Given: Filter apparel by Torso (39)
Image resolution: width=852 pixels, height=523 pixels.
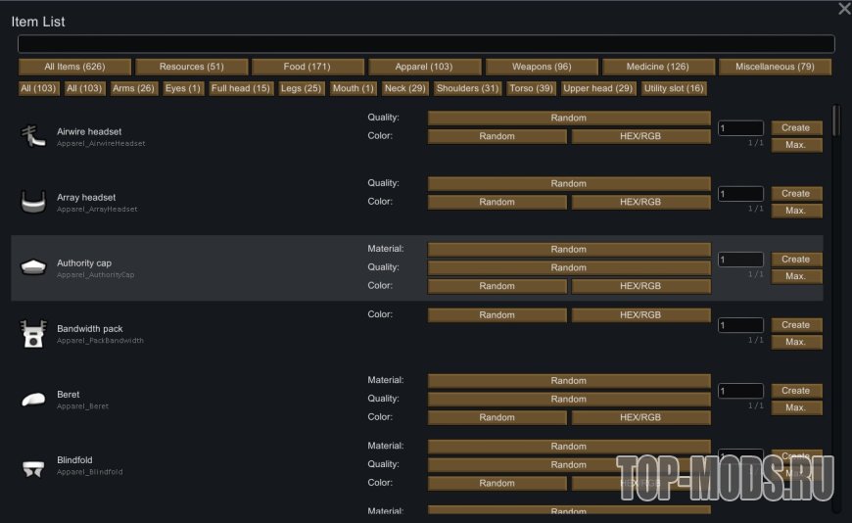Looking at the screenshot, I should tap(532, 88).
